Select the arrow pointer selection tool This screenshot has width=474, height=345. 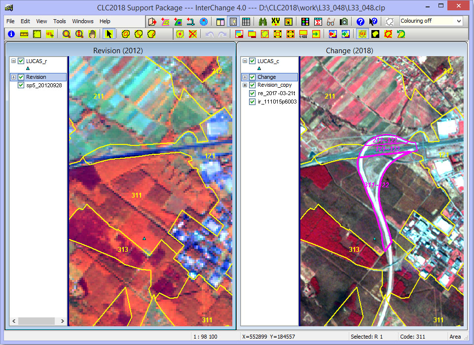coord(109,34)
